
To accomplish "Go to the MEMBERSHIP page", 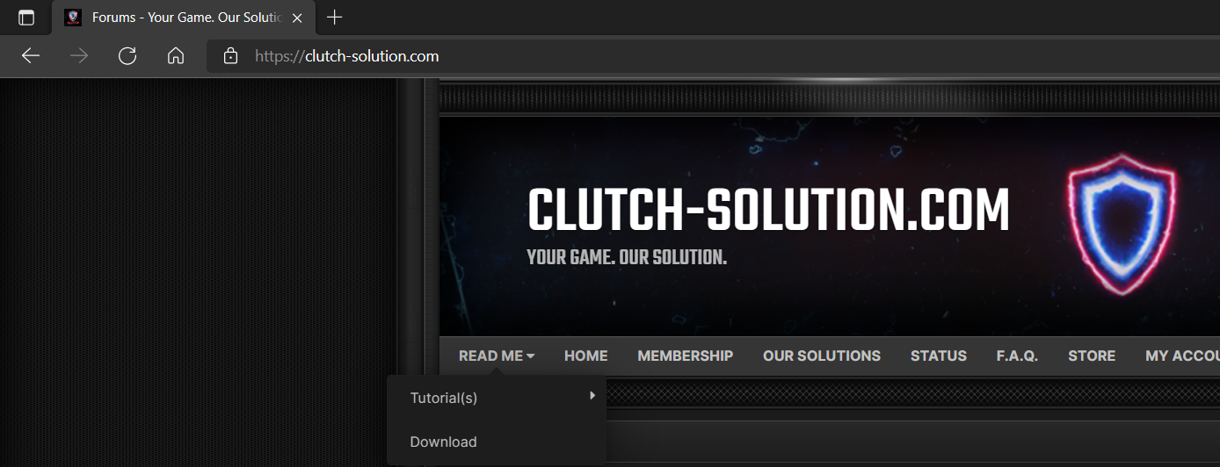I will (685, 356).
